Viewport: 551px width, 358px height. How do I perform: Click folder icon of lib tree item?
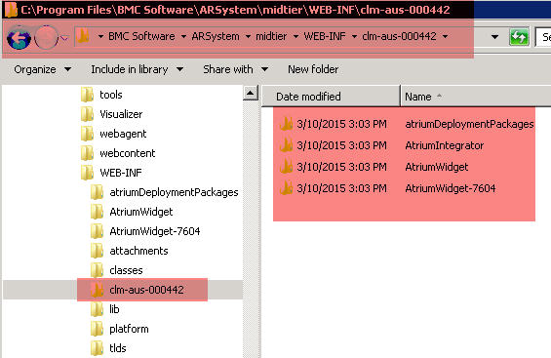pos(97,309)
